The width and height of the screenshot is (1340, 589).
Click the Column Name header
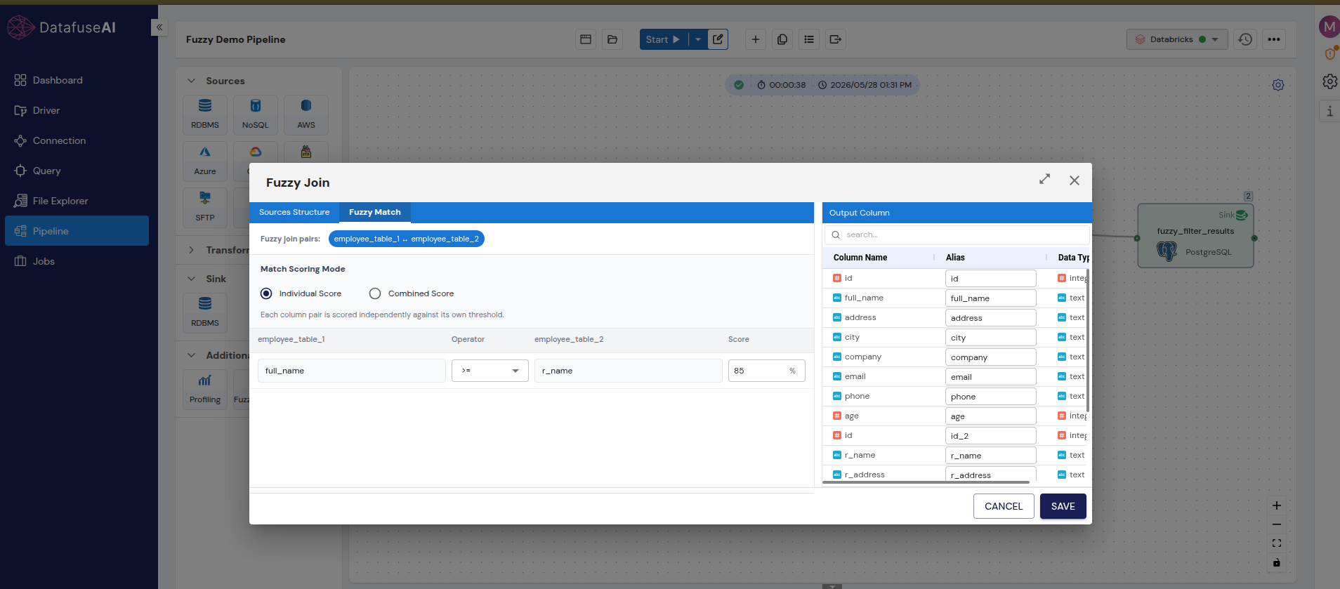click(860, 258)
